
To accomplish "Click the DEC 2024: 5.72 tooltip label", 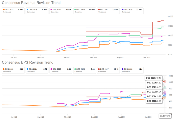I will coord(154,97).
